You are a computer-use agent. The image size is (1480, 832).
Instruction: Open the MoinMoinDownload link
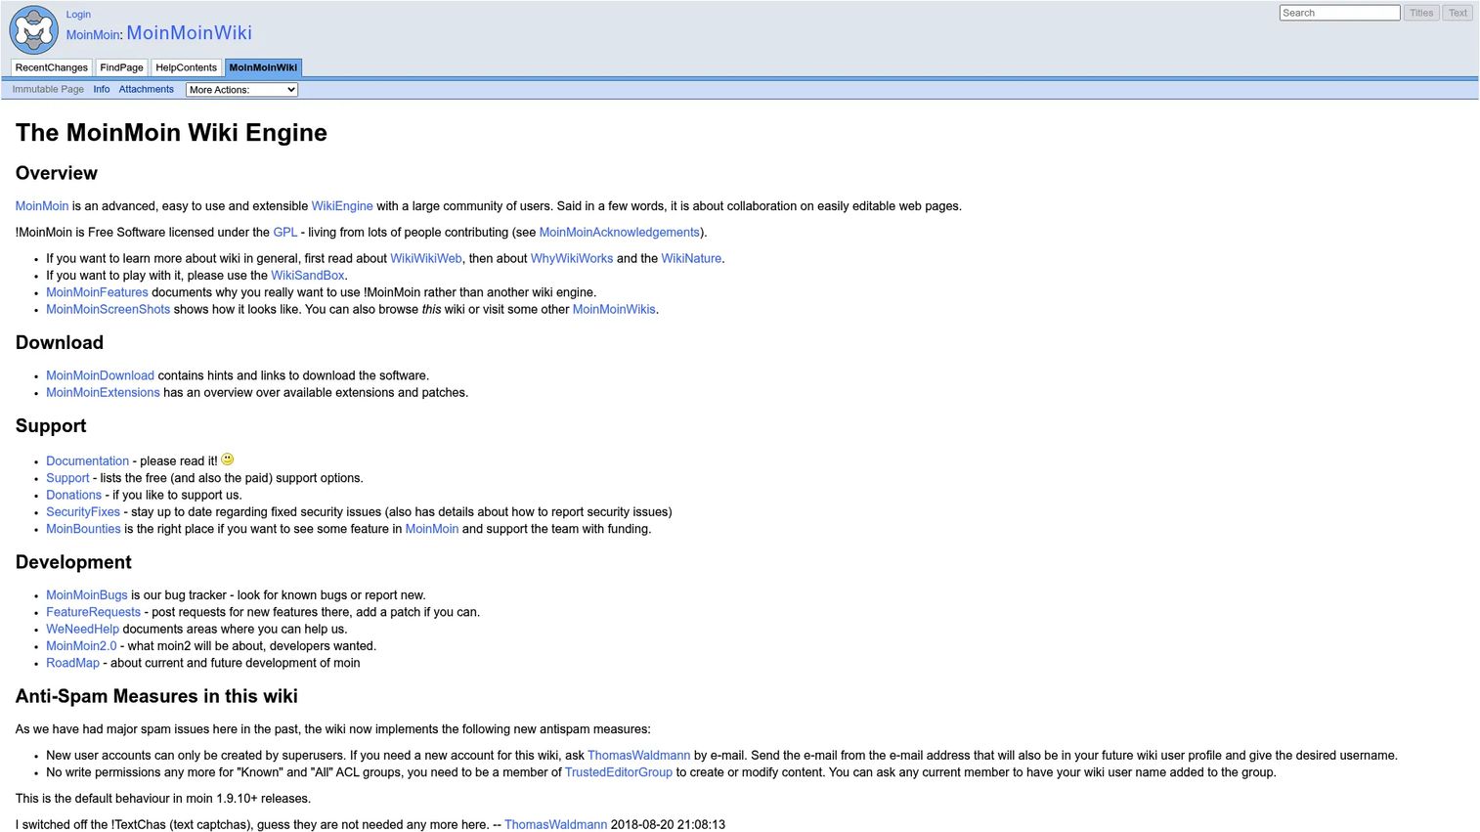click(x=100, y=375)
